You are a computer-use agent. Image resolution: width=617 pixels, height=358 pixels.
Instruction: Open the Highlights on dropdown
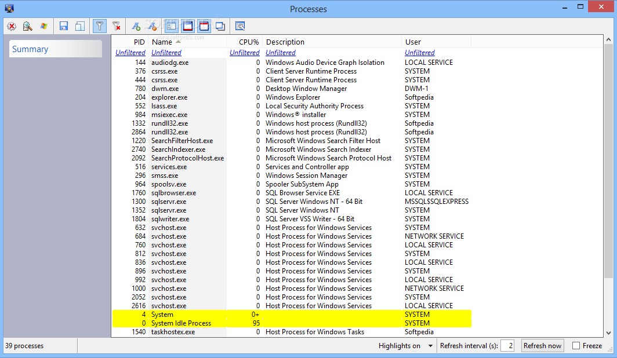point(405,346)
